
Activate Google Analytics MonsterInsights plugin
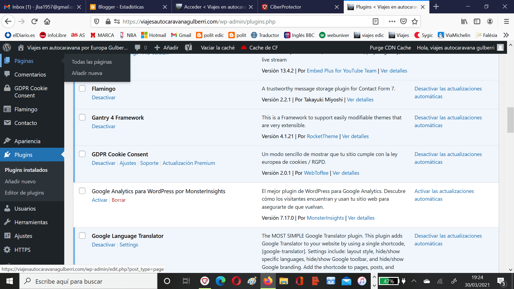[x=100, y=200]
